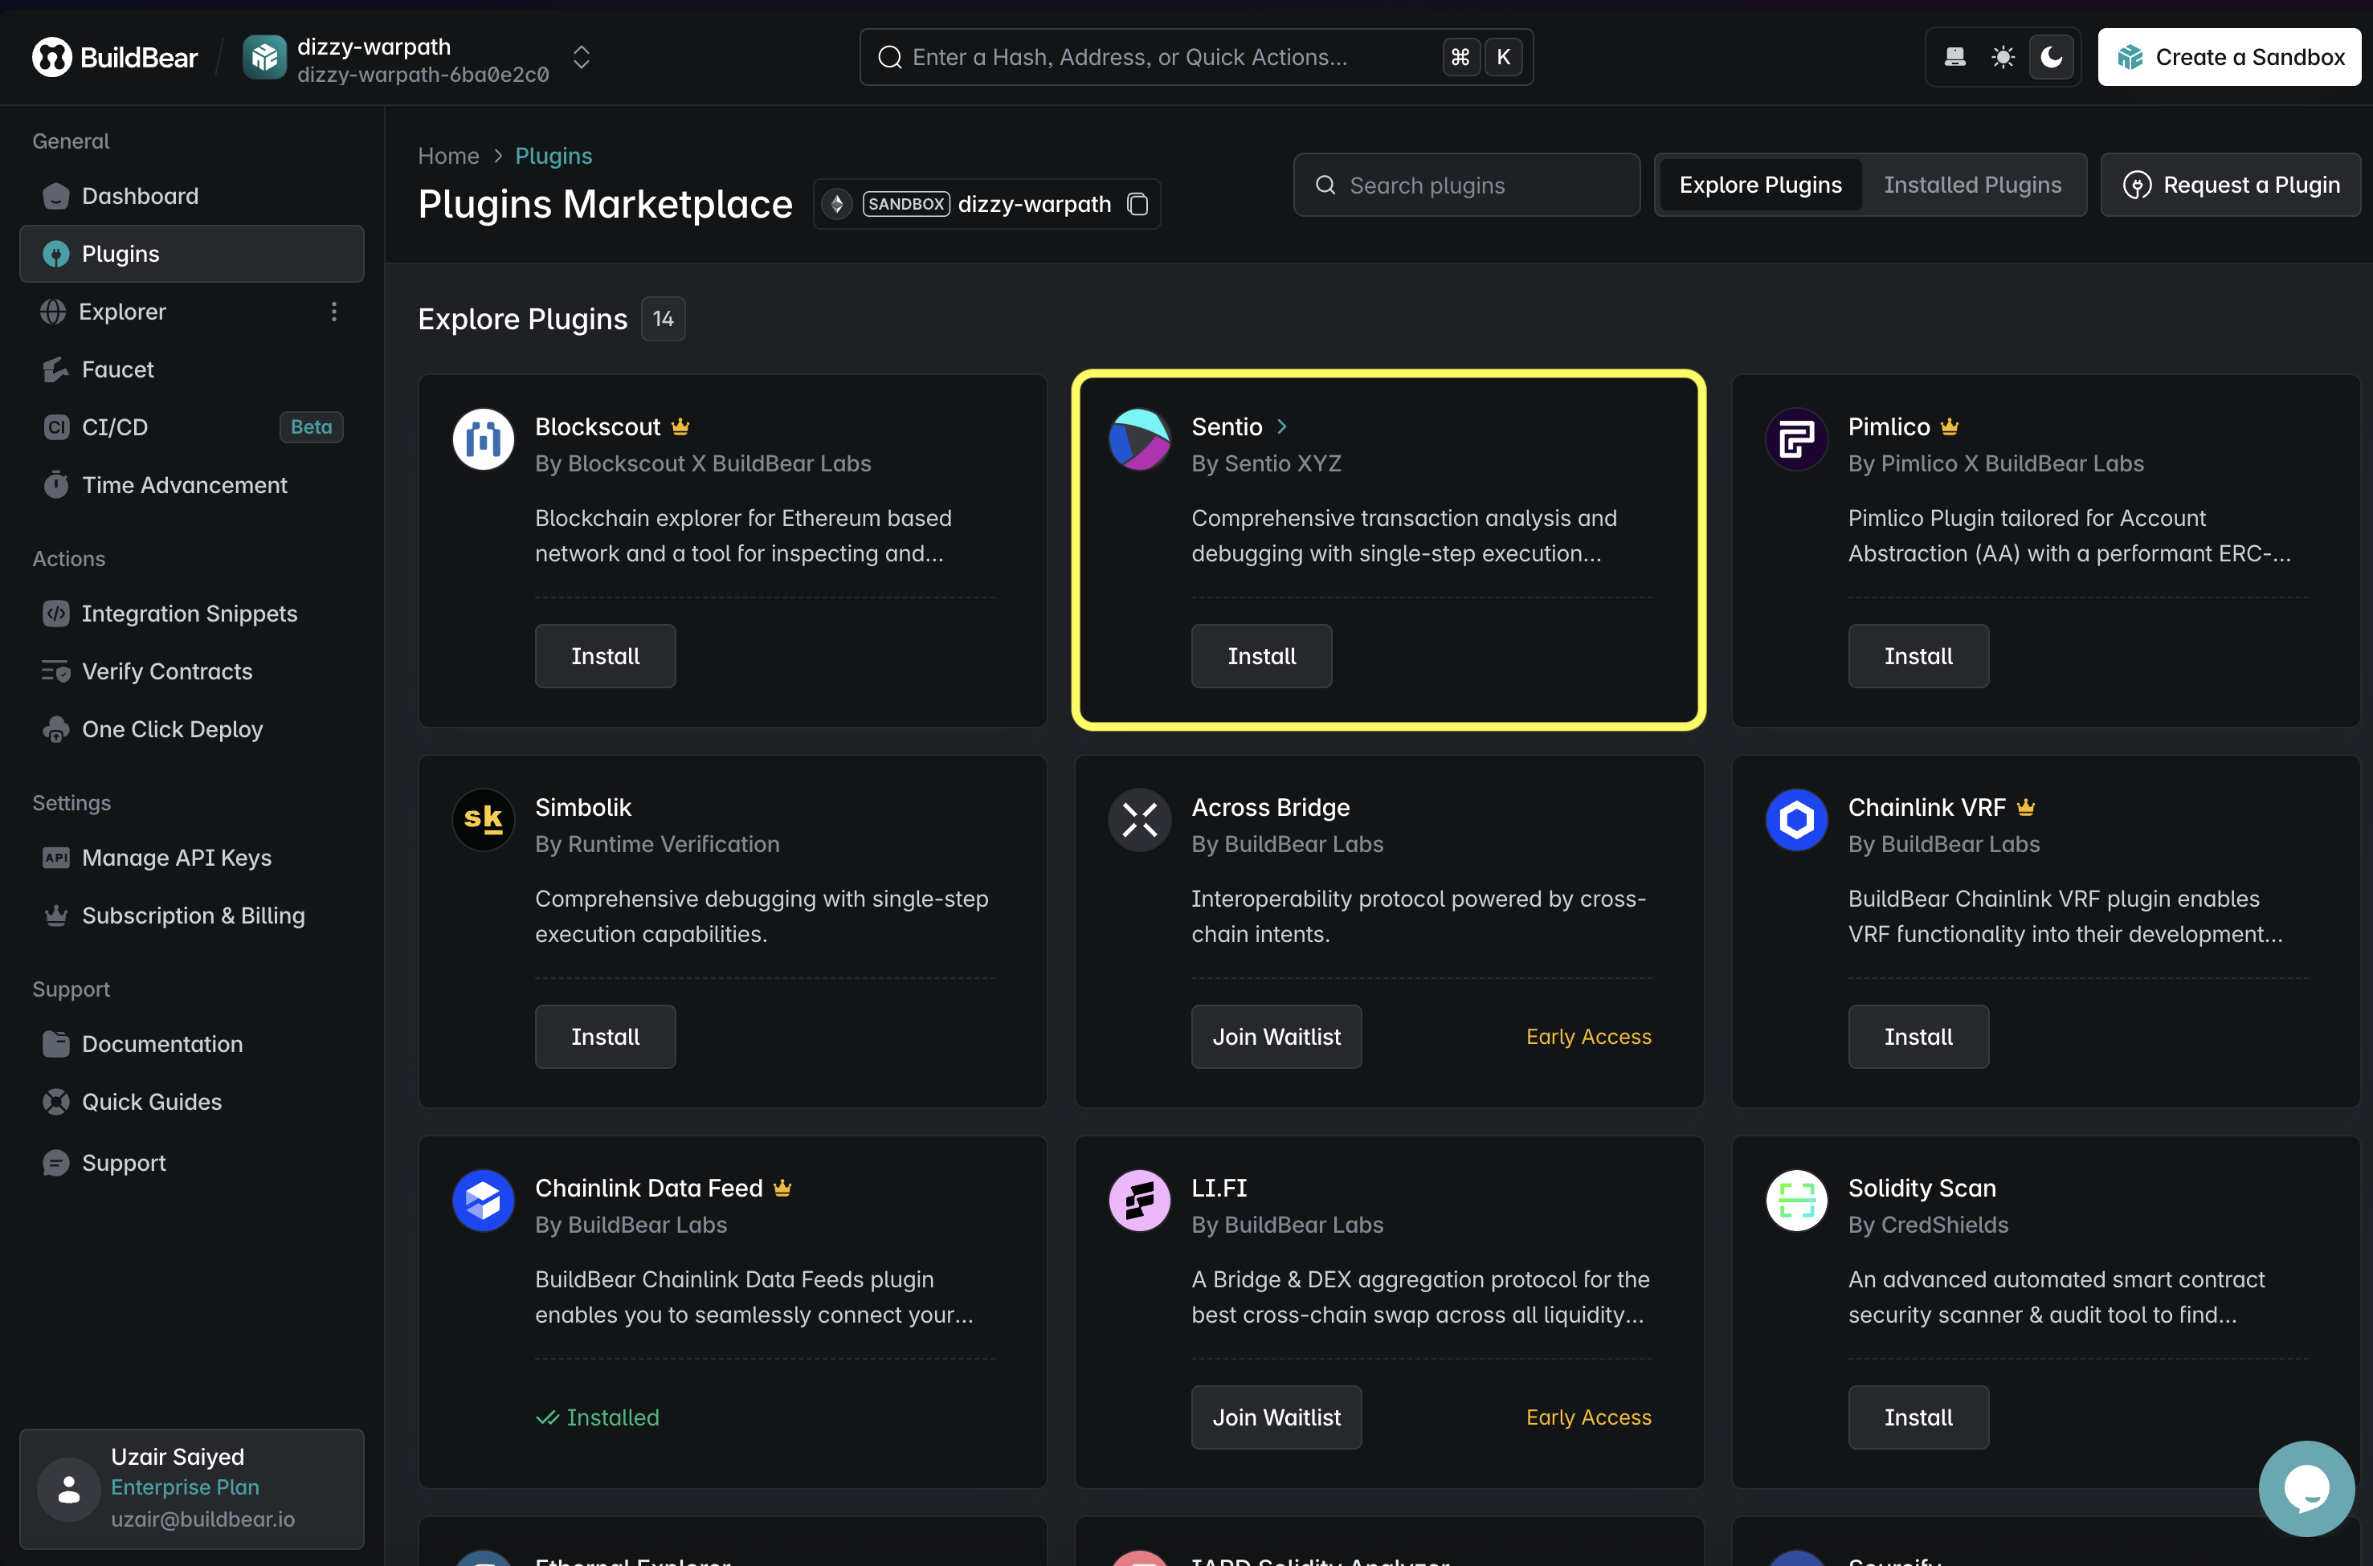Viewport: 2373px width, 1566px height.
Task: Join Waitlist for LI.FI
Action: (1276, 1417)
